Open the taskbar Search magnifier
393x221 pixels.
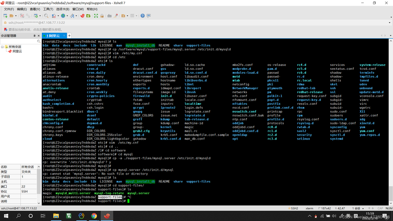pos(18,216)
